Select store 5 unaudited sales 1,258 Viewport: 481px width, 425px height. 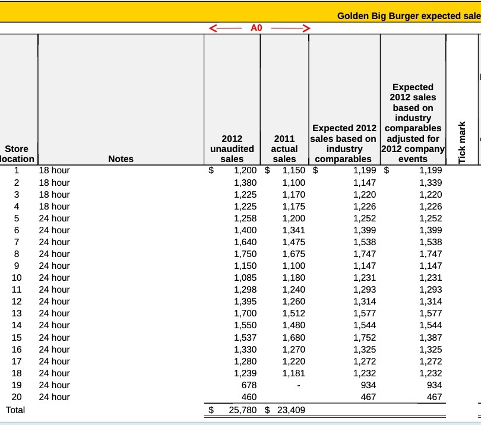point(245,218)
